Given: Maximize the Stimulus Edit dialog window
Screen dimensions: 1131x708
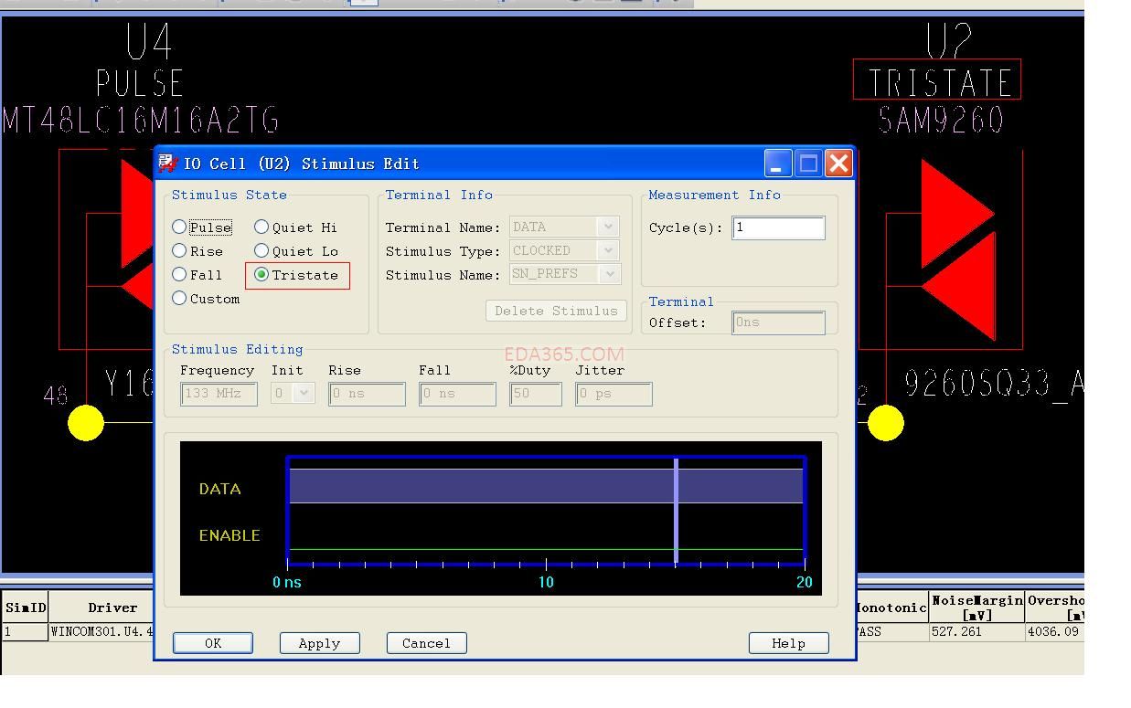Looking at the screenshot, I should point(808,164).
